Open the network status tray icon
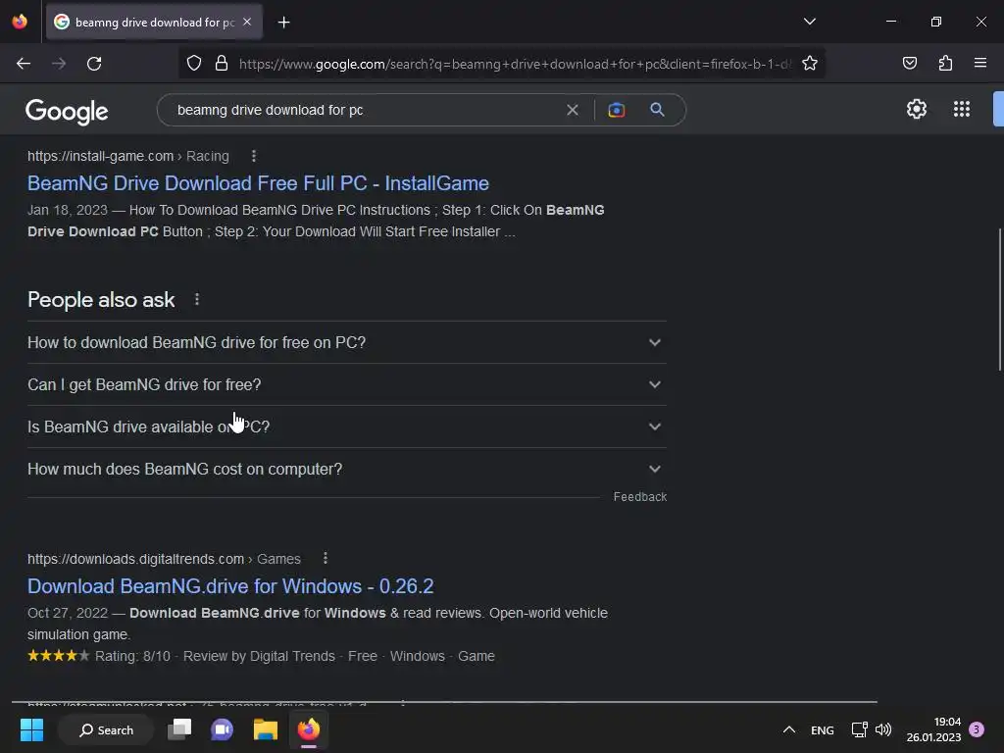This screenshot has height=753, width=1004. click(x=859, y=729)
